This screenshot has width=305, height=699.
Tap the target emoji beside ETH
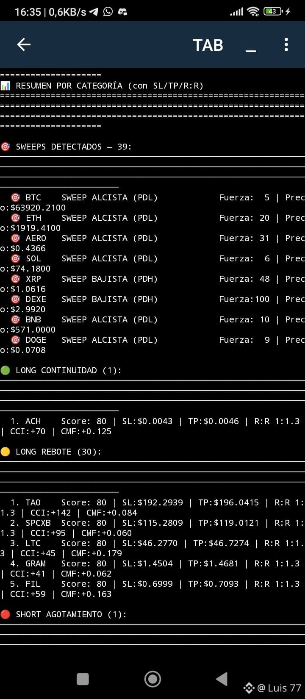click(15, 218)
